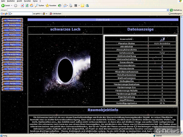The height and width of the screenshot is (137, 183).
Task: Click the Datenbank page title bar
Action: point(103,20)
